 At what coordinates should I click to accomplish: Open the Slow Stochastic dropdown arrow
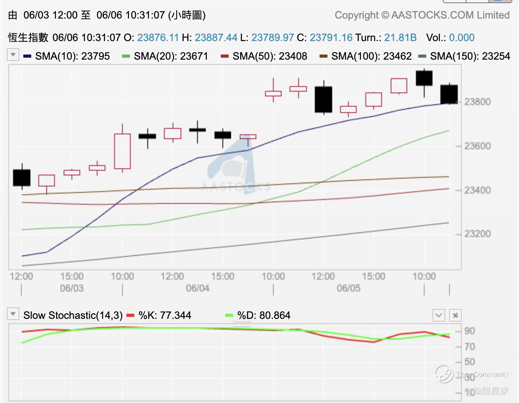pos(13,314)
